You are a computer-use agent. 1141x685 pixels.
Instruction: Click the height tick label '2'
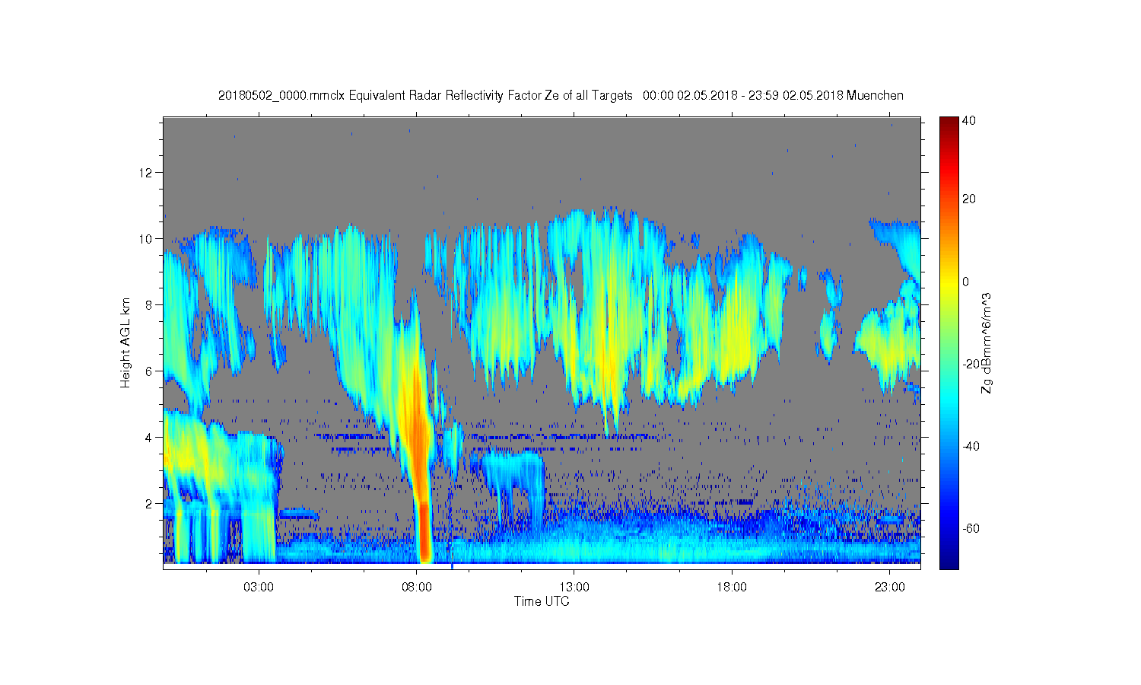148,504
